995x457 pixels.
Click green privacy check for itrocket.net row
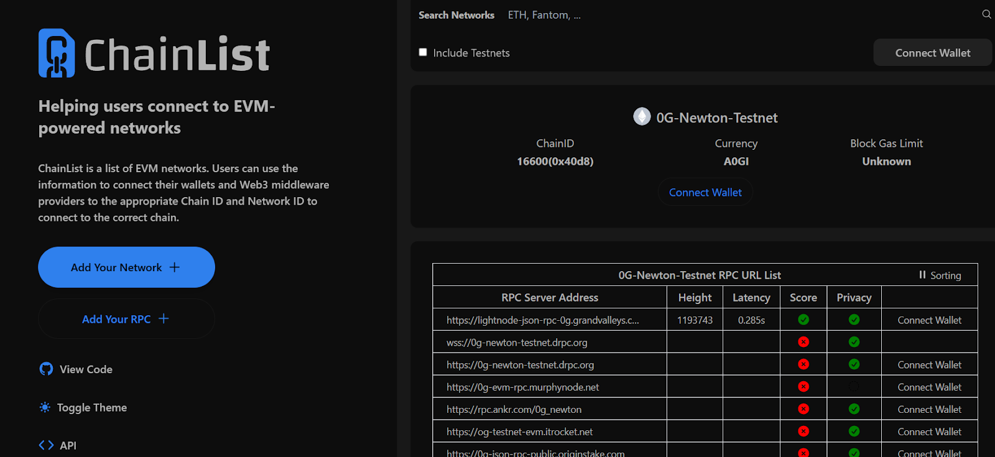[854, 432]
